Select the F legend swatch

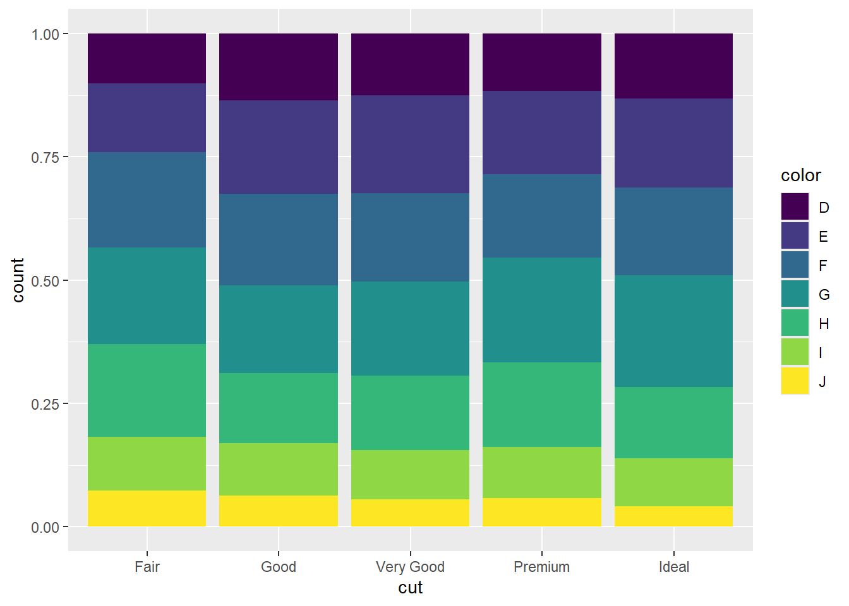[x=795, y=265]
